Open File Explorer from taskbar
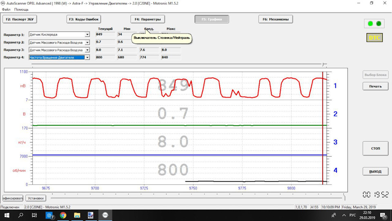This screenshot has width=392, height=221. coord(77,215)
